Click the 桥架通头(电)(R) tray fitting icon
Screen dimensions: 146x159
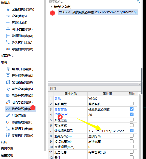tap(8, 129)
